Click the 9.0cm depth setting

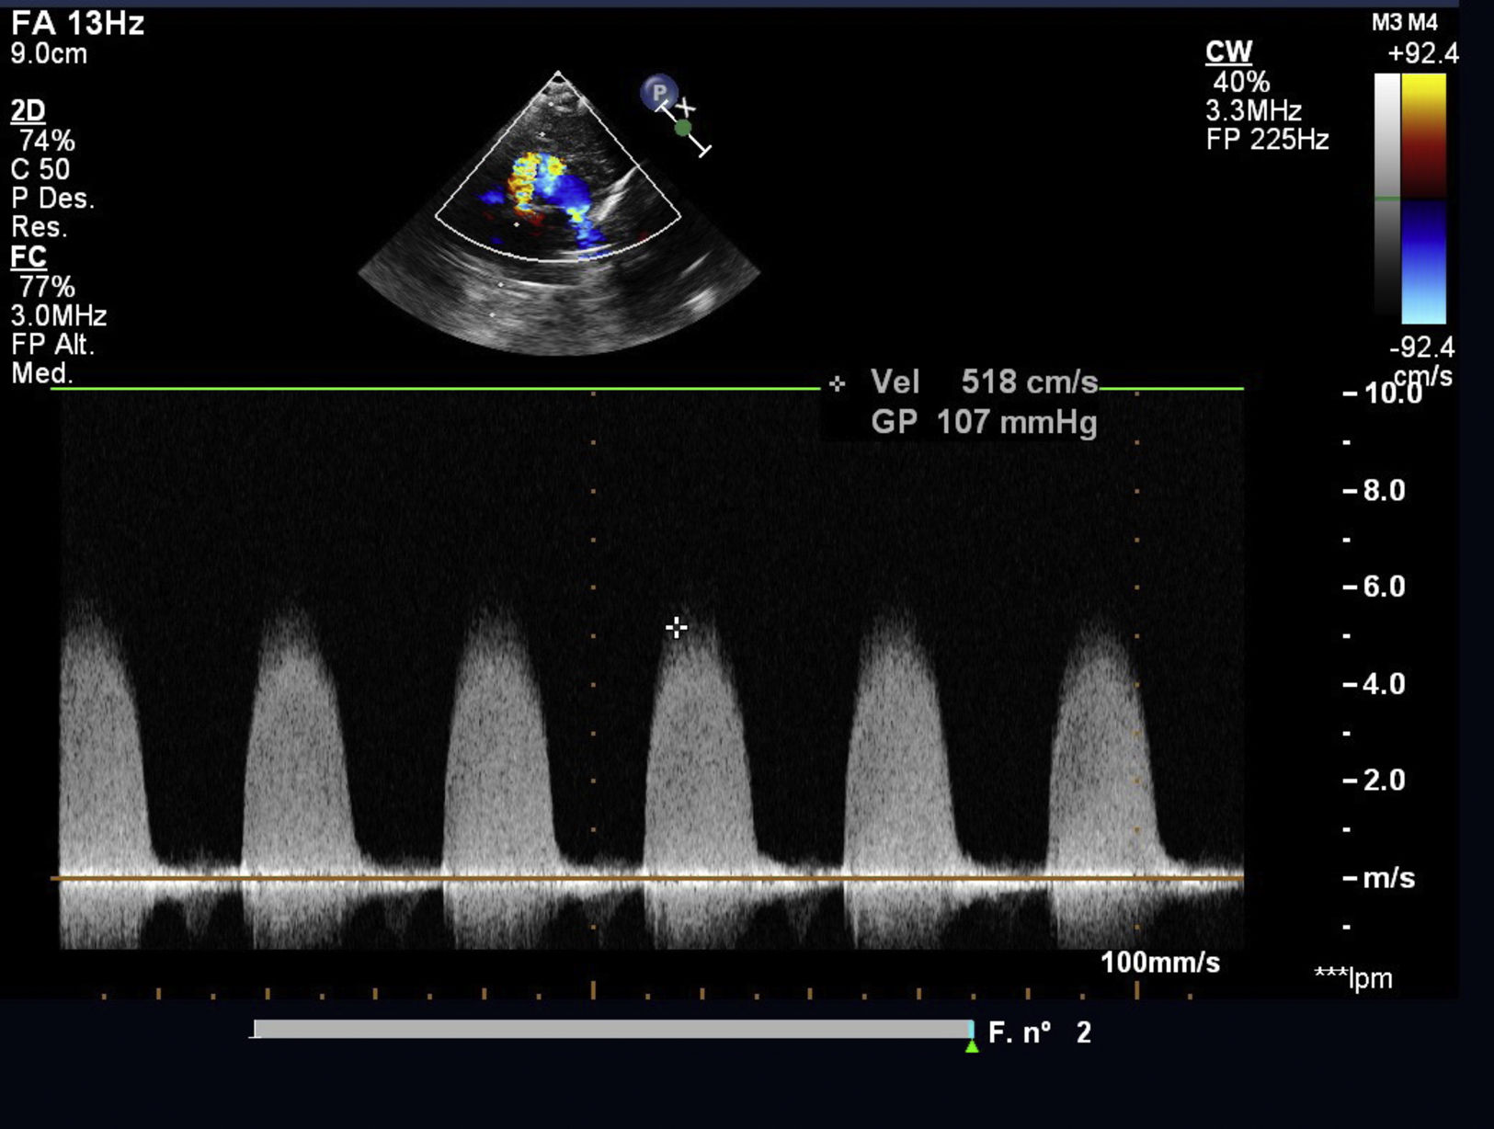coord(49,54)
